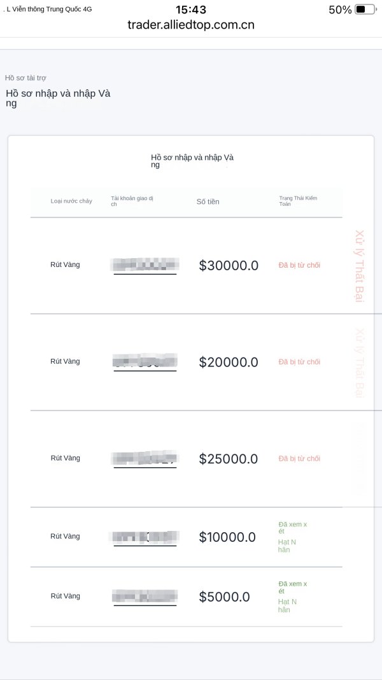Tap the 15:43 clock in status bar
Image resolution: width=382 pixels, height=680 pixels.
coord(191,10)
